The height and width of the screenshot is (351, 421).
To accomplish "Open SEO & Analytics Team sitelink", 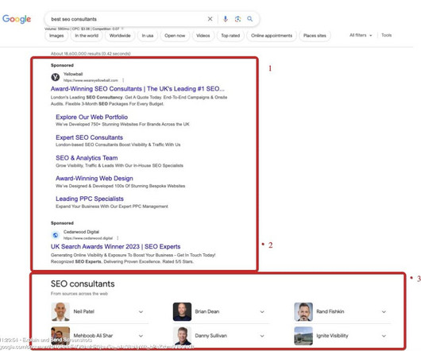I will (87, 158).
